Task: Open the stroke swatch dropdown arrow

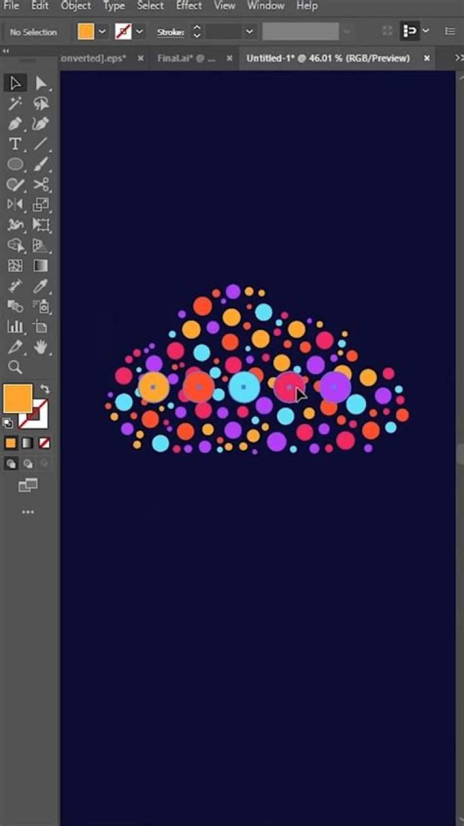Action: (140, 32)
